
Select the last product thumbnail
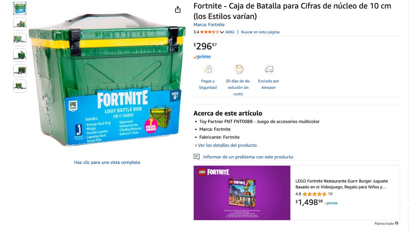point(20,86)
